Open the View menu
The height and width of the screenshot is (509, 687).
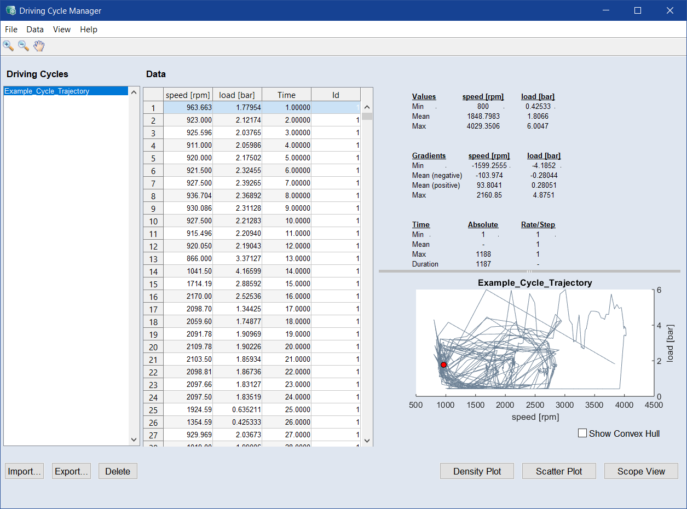62,30
